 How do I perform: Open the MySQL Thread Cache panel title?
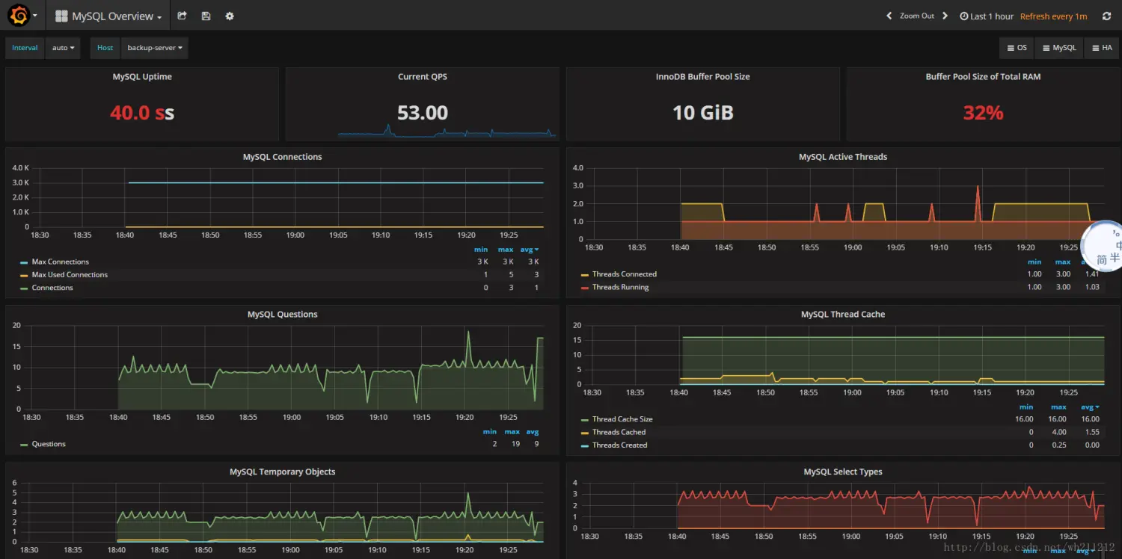point(843,315)
